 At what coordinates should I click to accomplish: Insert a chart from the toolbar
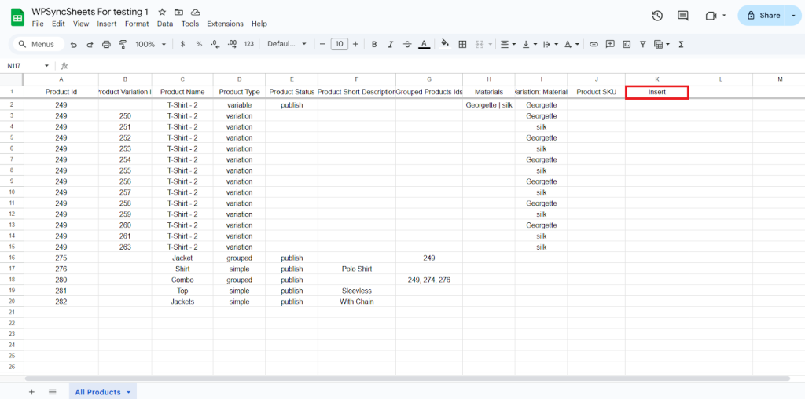pyautogui.click(x=627, y=45)
